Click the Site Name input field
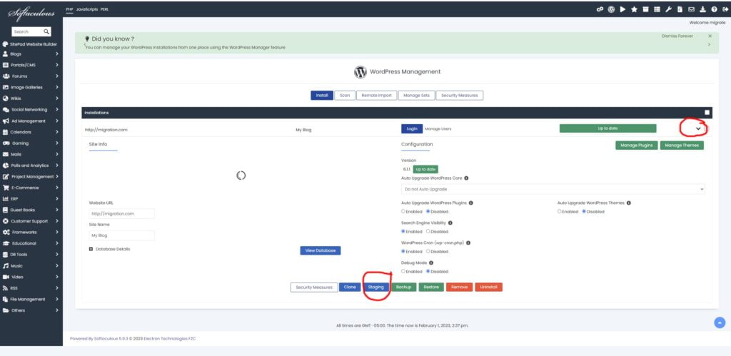Screen dimensions: 731x356 click(121, 235)
